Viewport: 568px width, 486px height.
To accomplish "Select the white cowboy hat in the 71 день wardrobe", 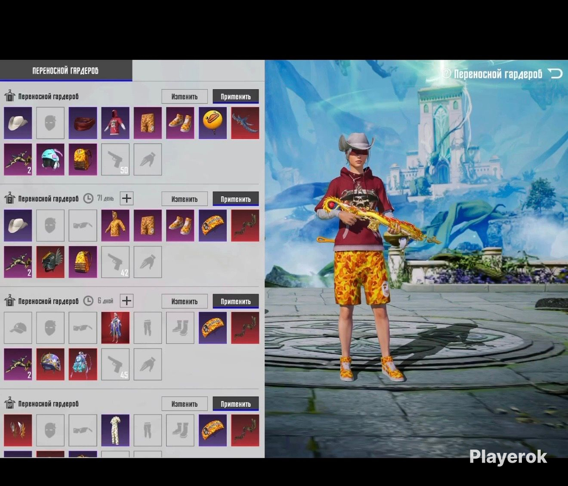I will [x=18, y=226].
